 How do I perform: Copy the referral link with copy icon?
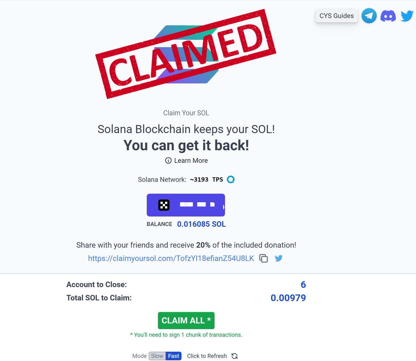pyautogui.click(x=263, y=258)
